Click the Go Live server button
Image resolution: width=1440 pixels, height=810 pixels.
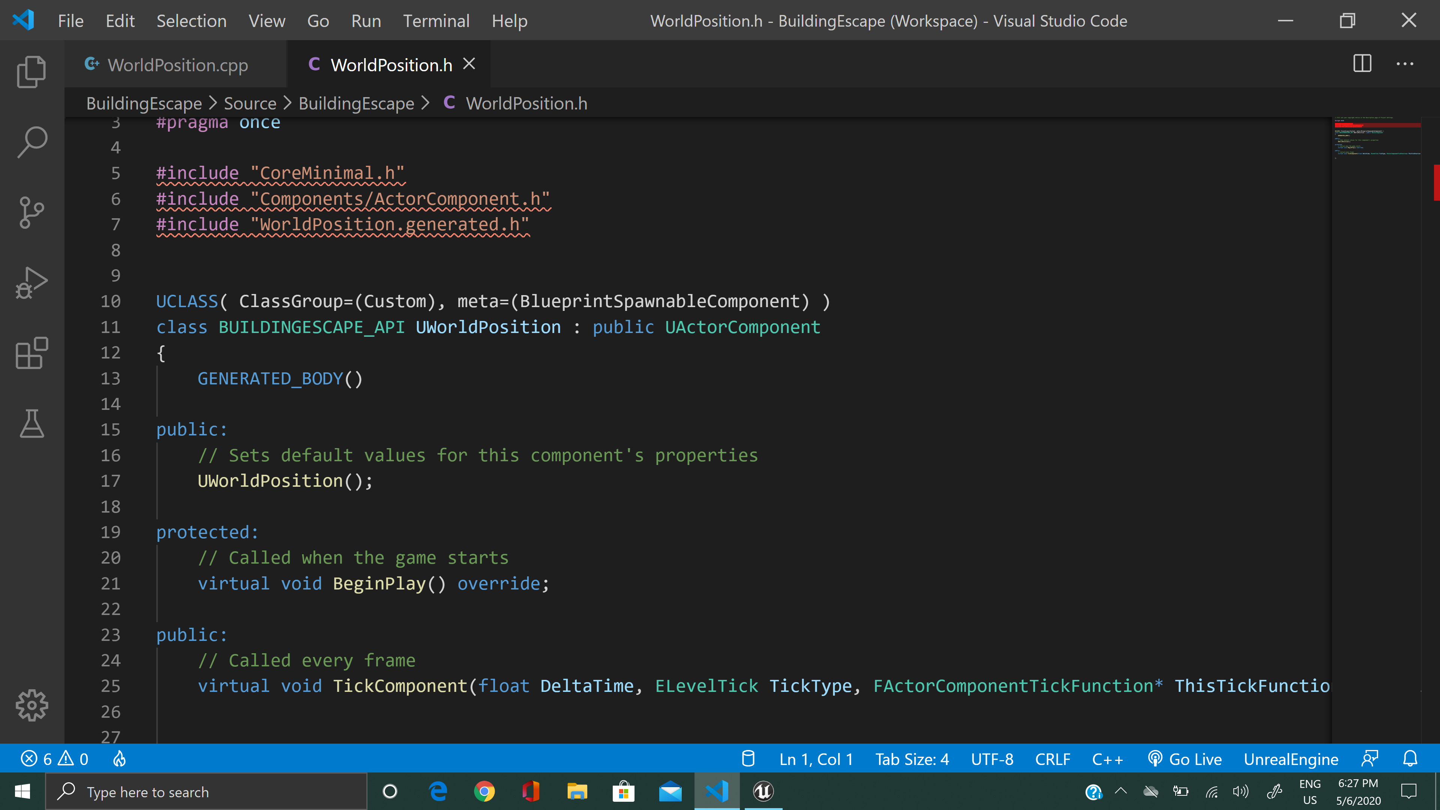pos(1185,759)
